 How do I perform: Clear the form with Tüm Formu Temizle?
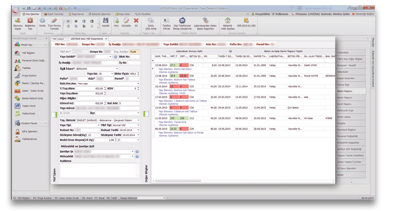click(x=54, y=22)
